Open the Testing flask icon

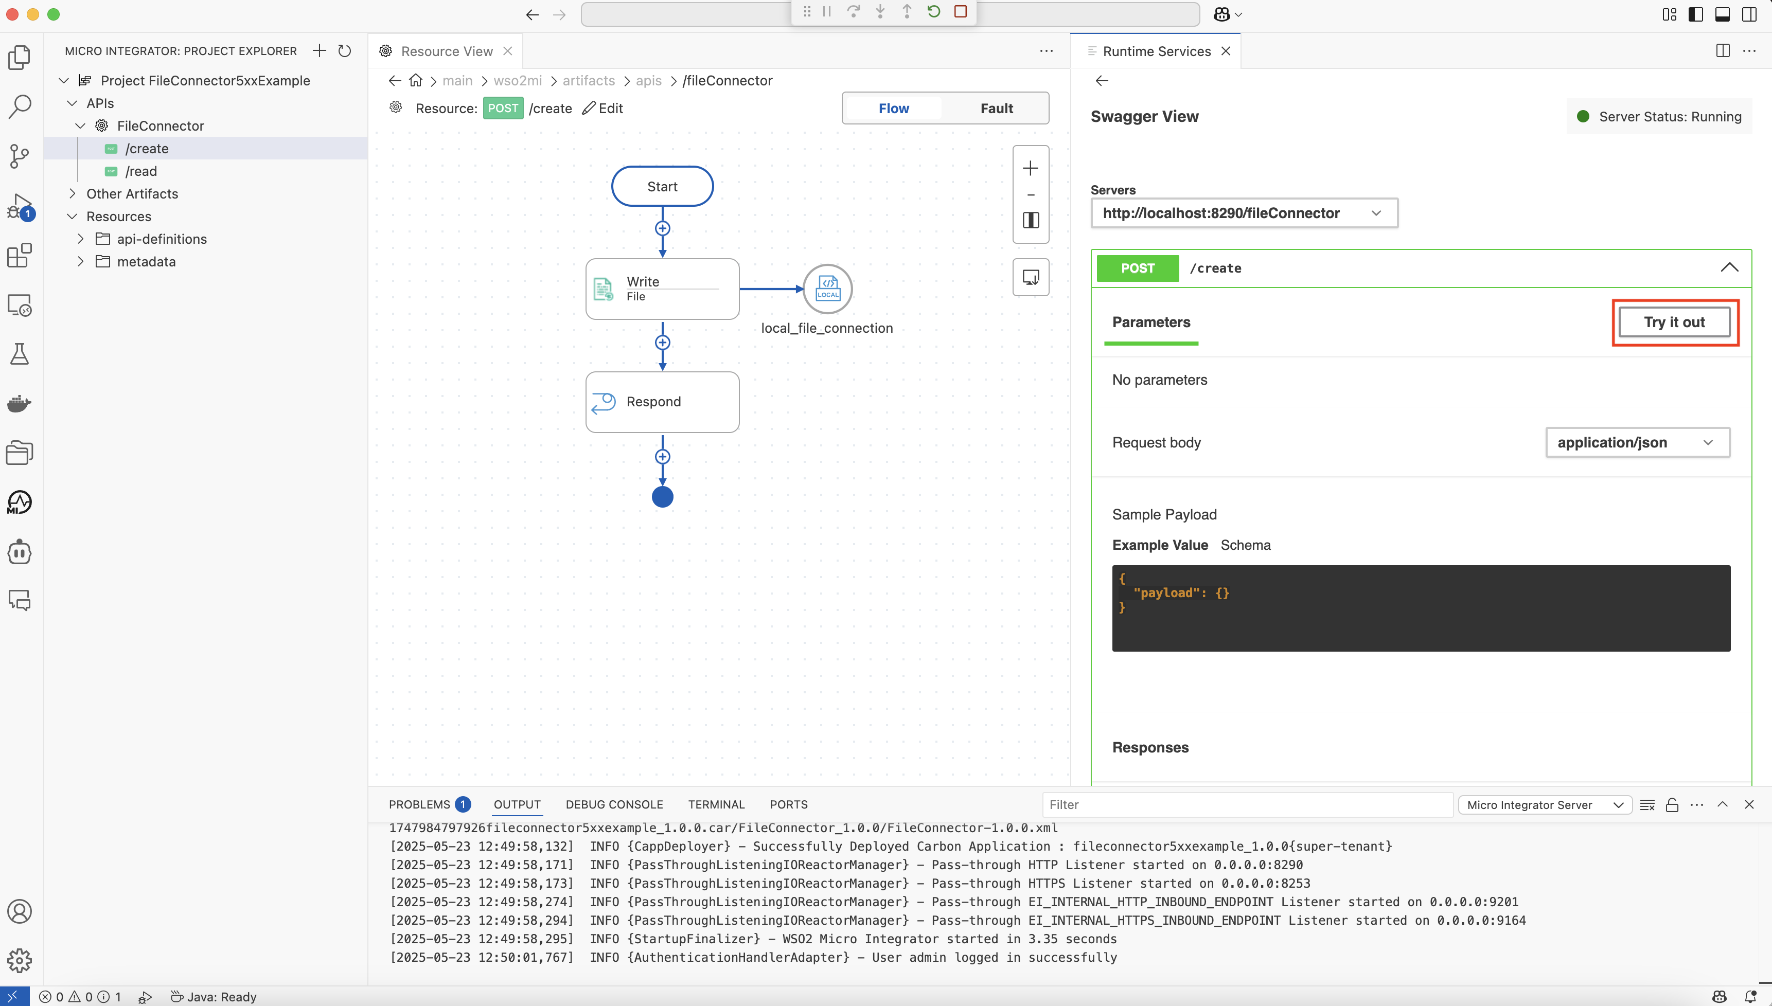coord(20,354)
